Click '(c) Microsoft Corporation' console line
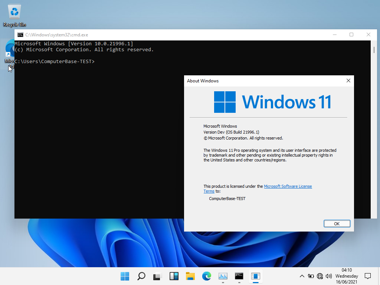 (x=84, y=50)
